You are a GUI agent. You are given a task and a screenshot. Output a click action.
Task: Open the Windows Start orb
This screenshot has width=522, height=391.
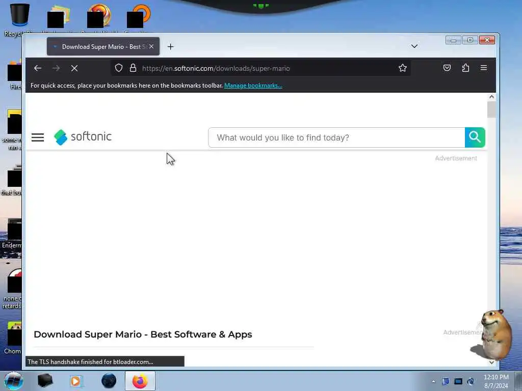[x=13, y=381]
